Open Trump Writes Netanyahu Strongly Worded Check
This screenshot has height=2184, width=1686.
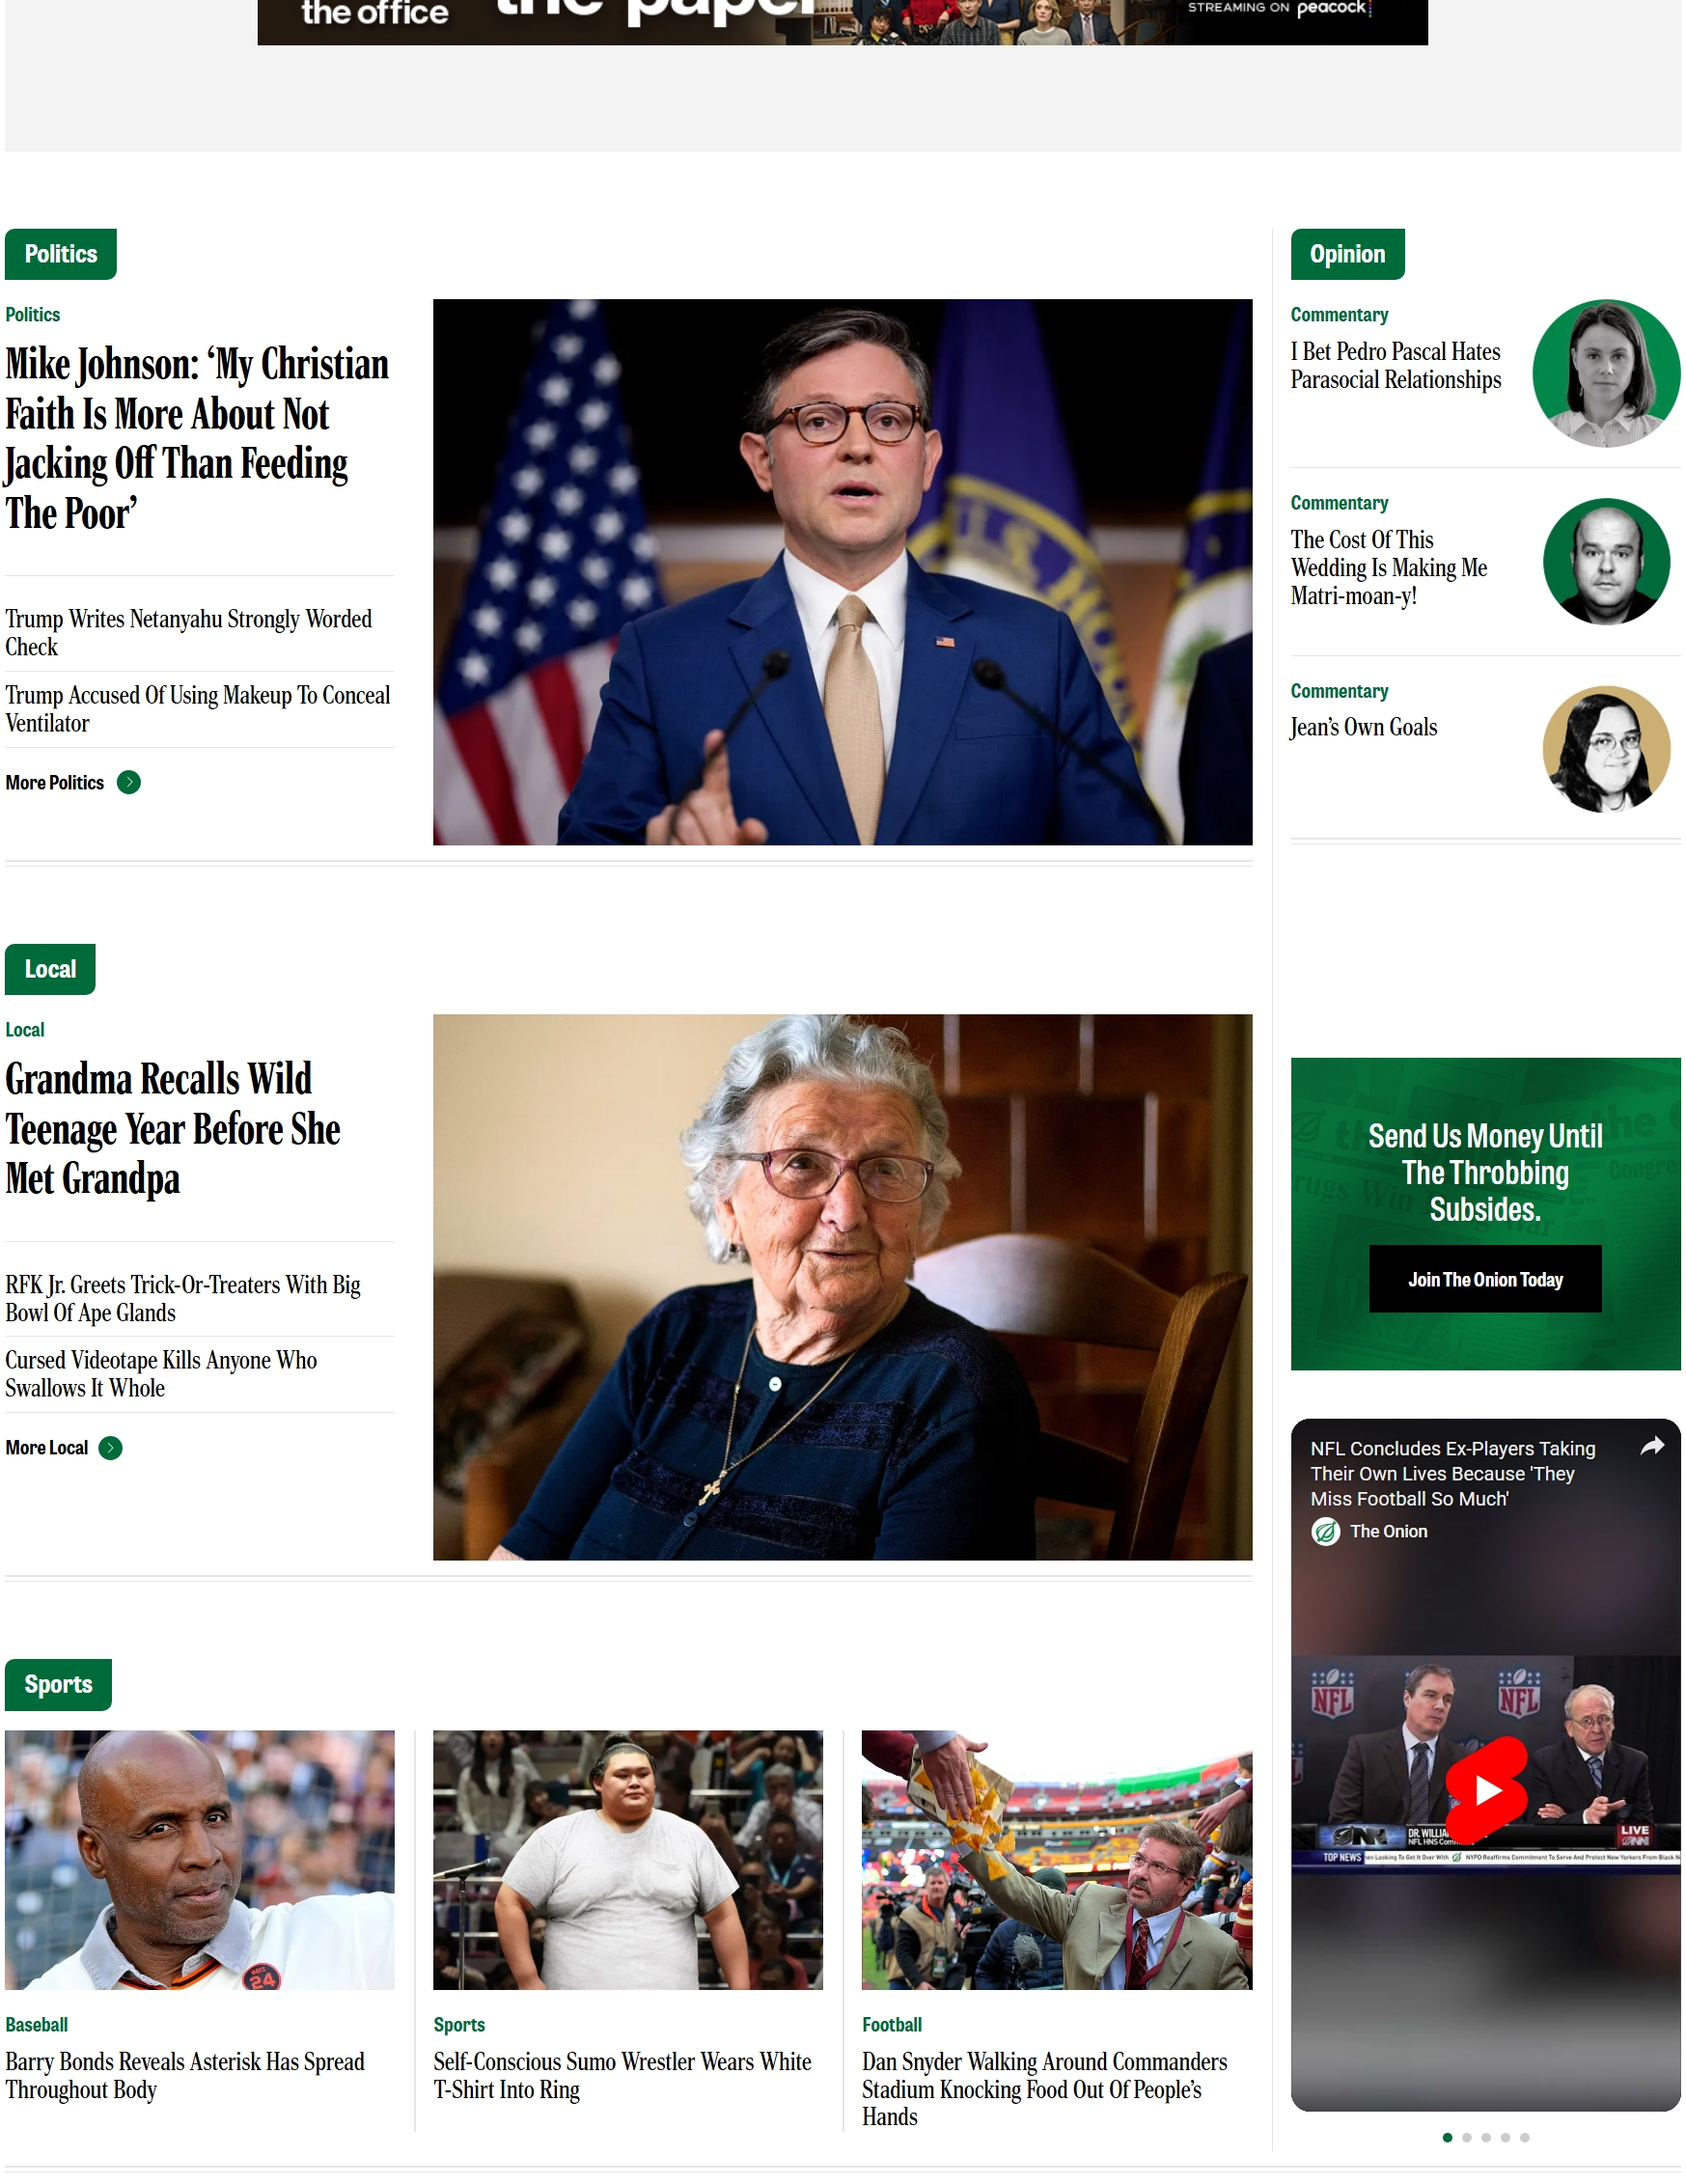tap(189, 632)
